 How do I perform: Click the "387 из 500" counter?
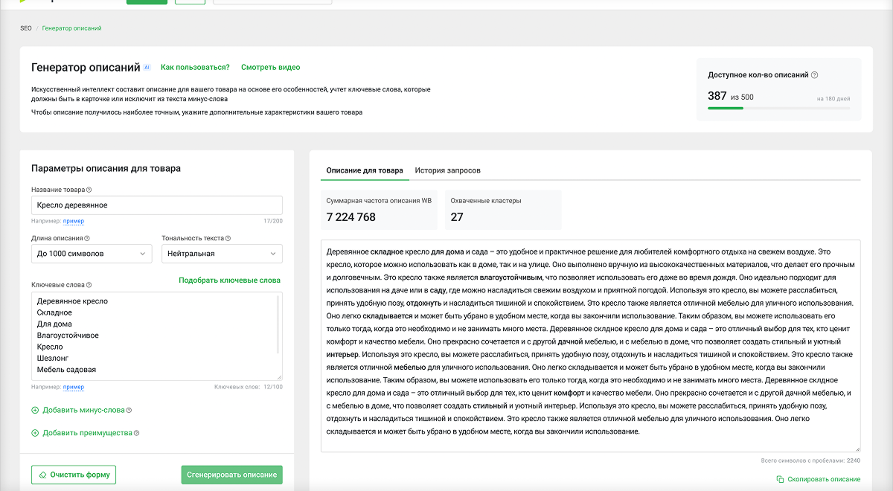[x=730, y=96]
